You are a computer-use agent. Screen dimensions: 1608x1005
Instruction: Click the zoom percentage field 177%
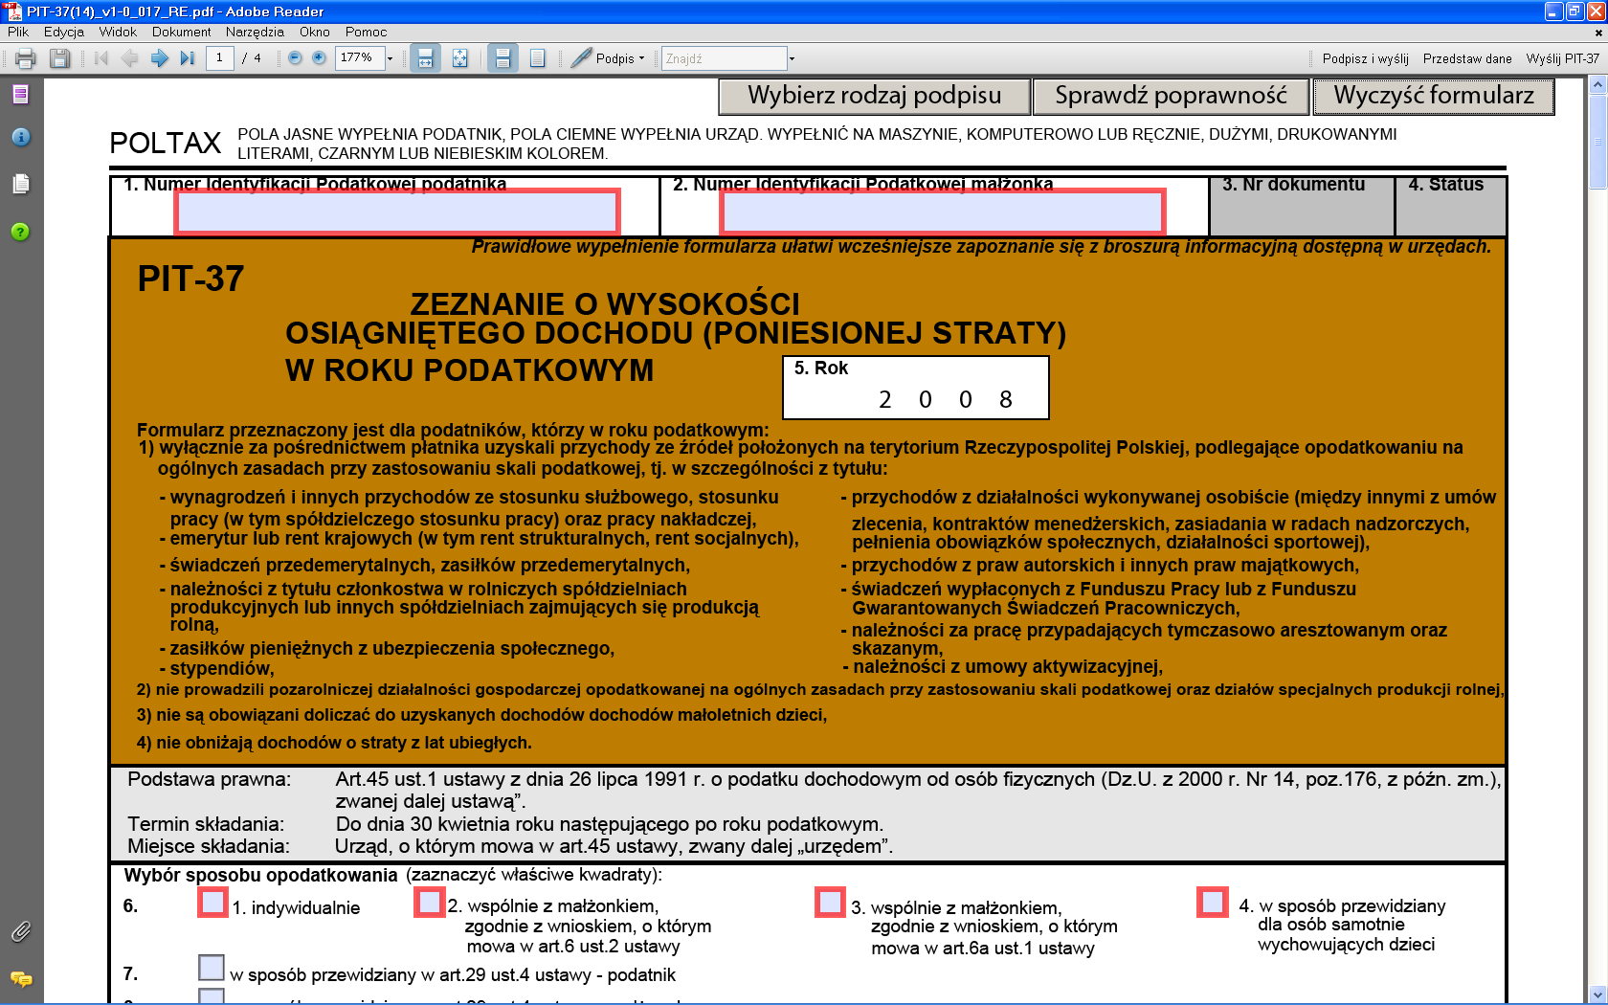point(360,58)
